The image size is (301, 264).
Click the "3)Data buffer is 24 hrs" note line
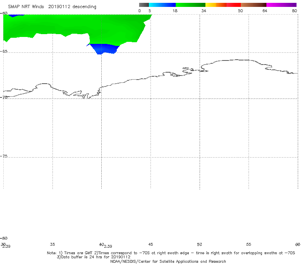coord(94,257)
